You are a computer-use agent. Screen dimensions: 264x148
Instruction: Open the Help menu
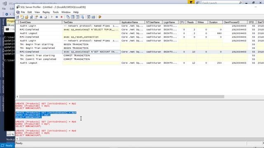pos(76,12)
